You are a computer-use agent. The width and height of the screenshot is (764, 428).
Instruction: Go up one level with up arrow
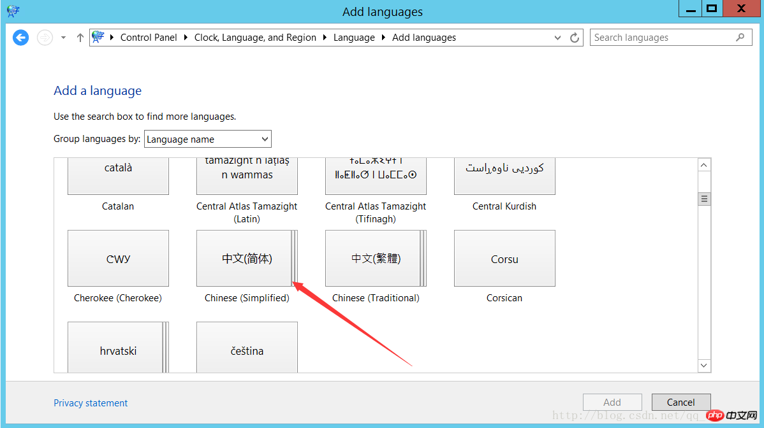(x=80, y=38)
